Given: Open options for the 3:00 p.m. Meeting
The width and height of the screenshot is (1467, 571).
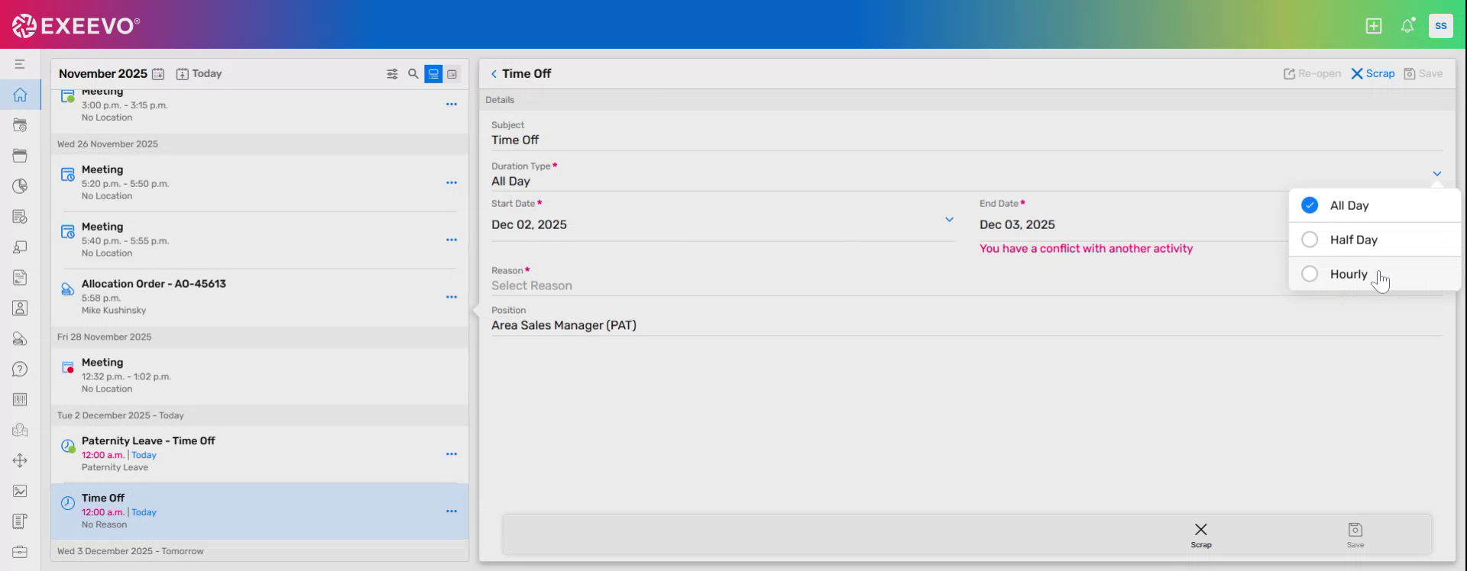Looking at the screenshot, I should tap(452, 104).
